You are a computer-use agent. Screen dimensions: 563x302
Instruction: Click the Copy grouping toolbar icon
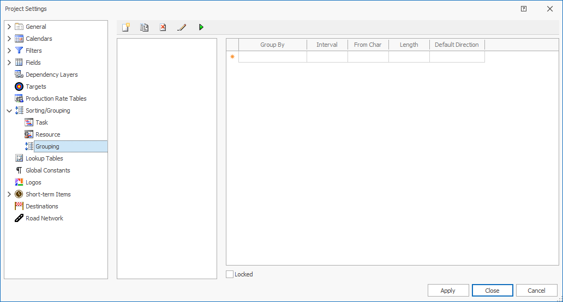coord(144,27)
